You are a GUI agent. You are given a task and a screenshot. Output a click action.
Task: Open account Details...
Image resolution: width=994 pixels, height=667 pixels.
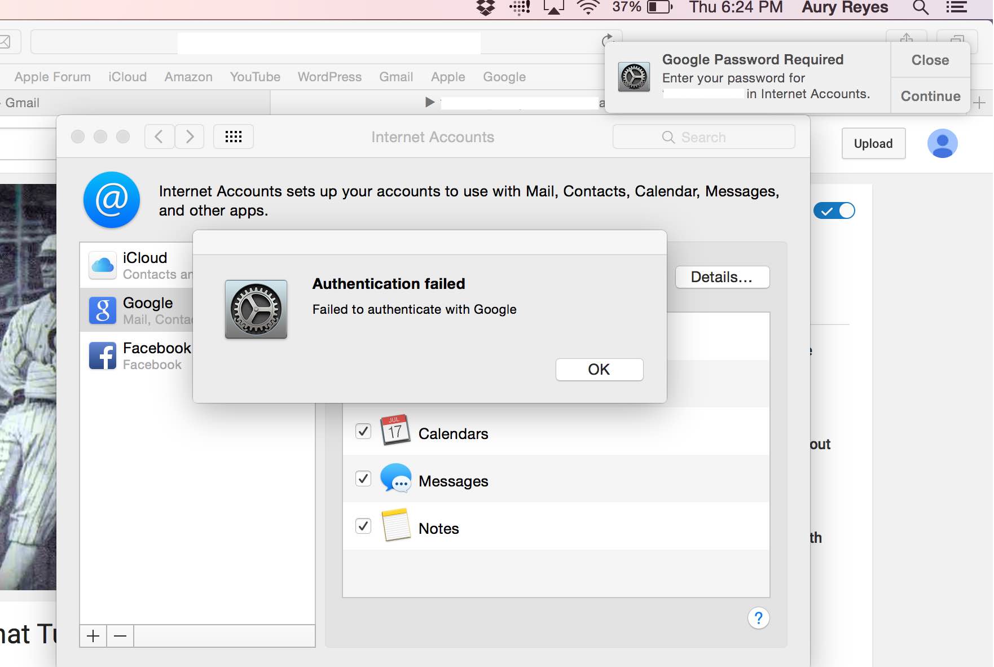722,277
